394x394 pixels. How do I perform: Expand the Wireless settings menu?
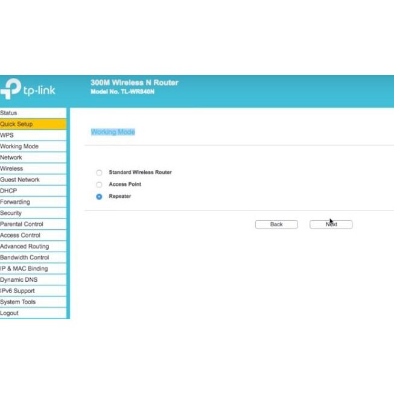tap(12, 168)
